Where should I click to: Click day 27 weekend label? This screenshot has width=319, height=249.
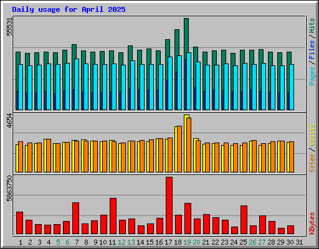(x=262, y=242)
